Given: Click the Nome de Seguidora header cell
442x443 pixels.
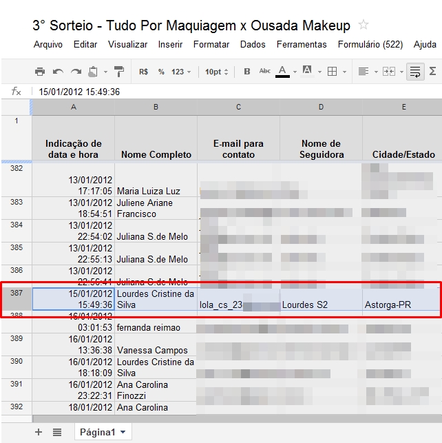Looking at the screenshot, I should pyautogui.click(x=321, y=138).
